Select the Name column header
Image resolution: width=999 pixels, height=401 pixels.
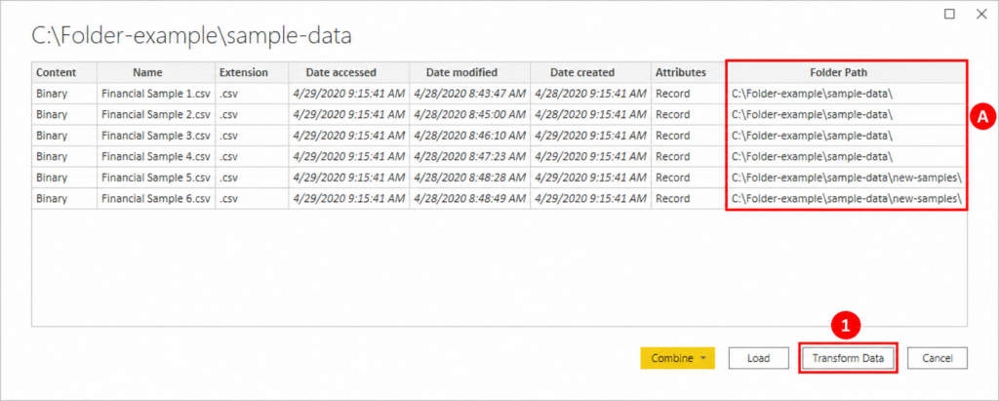(156, 72)
